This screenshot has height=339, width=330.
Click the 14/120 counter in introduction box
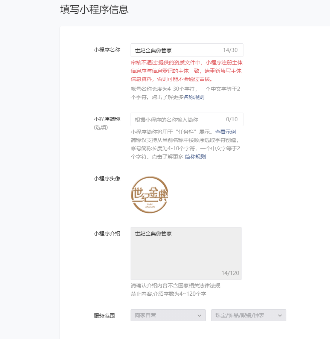pos(230,273)
